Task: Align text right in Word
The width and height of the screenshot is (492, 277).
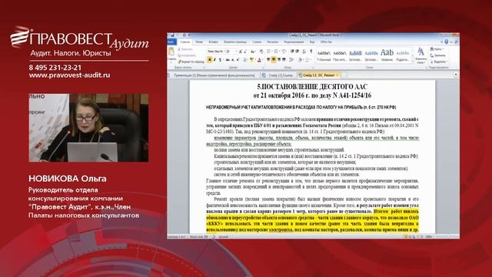Action: tap(279, 60)
